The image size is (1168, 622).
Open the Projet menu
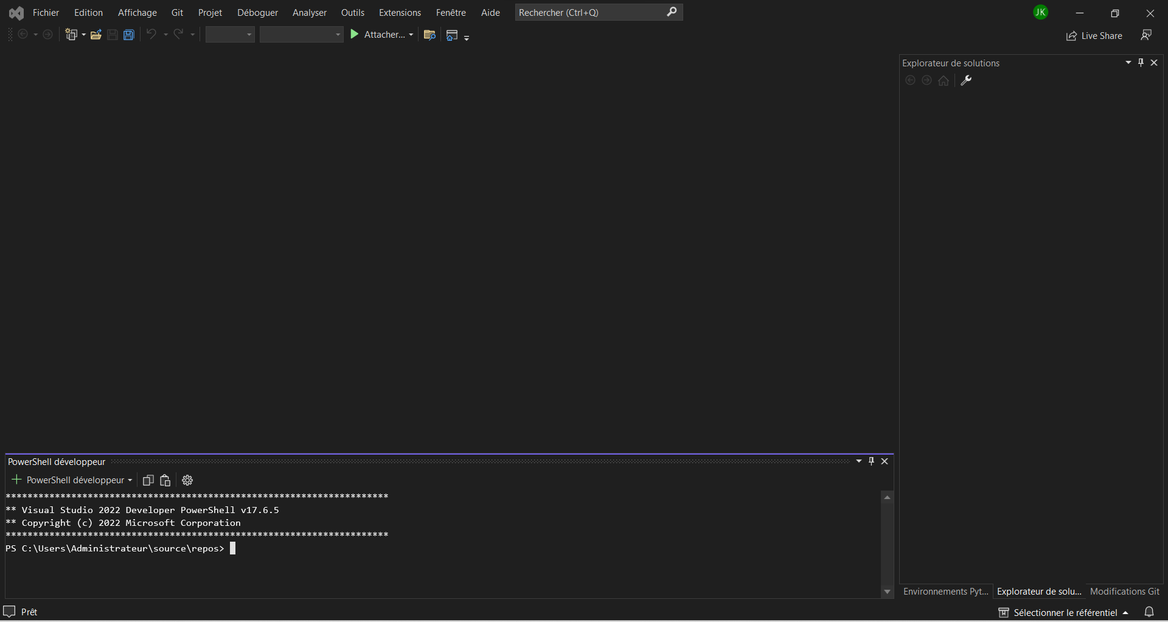tap(210, 13)
